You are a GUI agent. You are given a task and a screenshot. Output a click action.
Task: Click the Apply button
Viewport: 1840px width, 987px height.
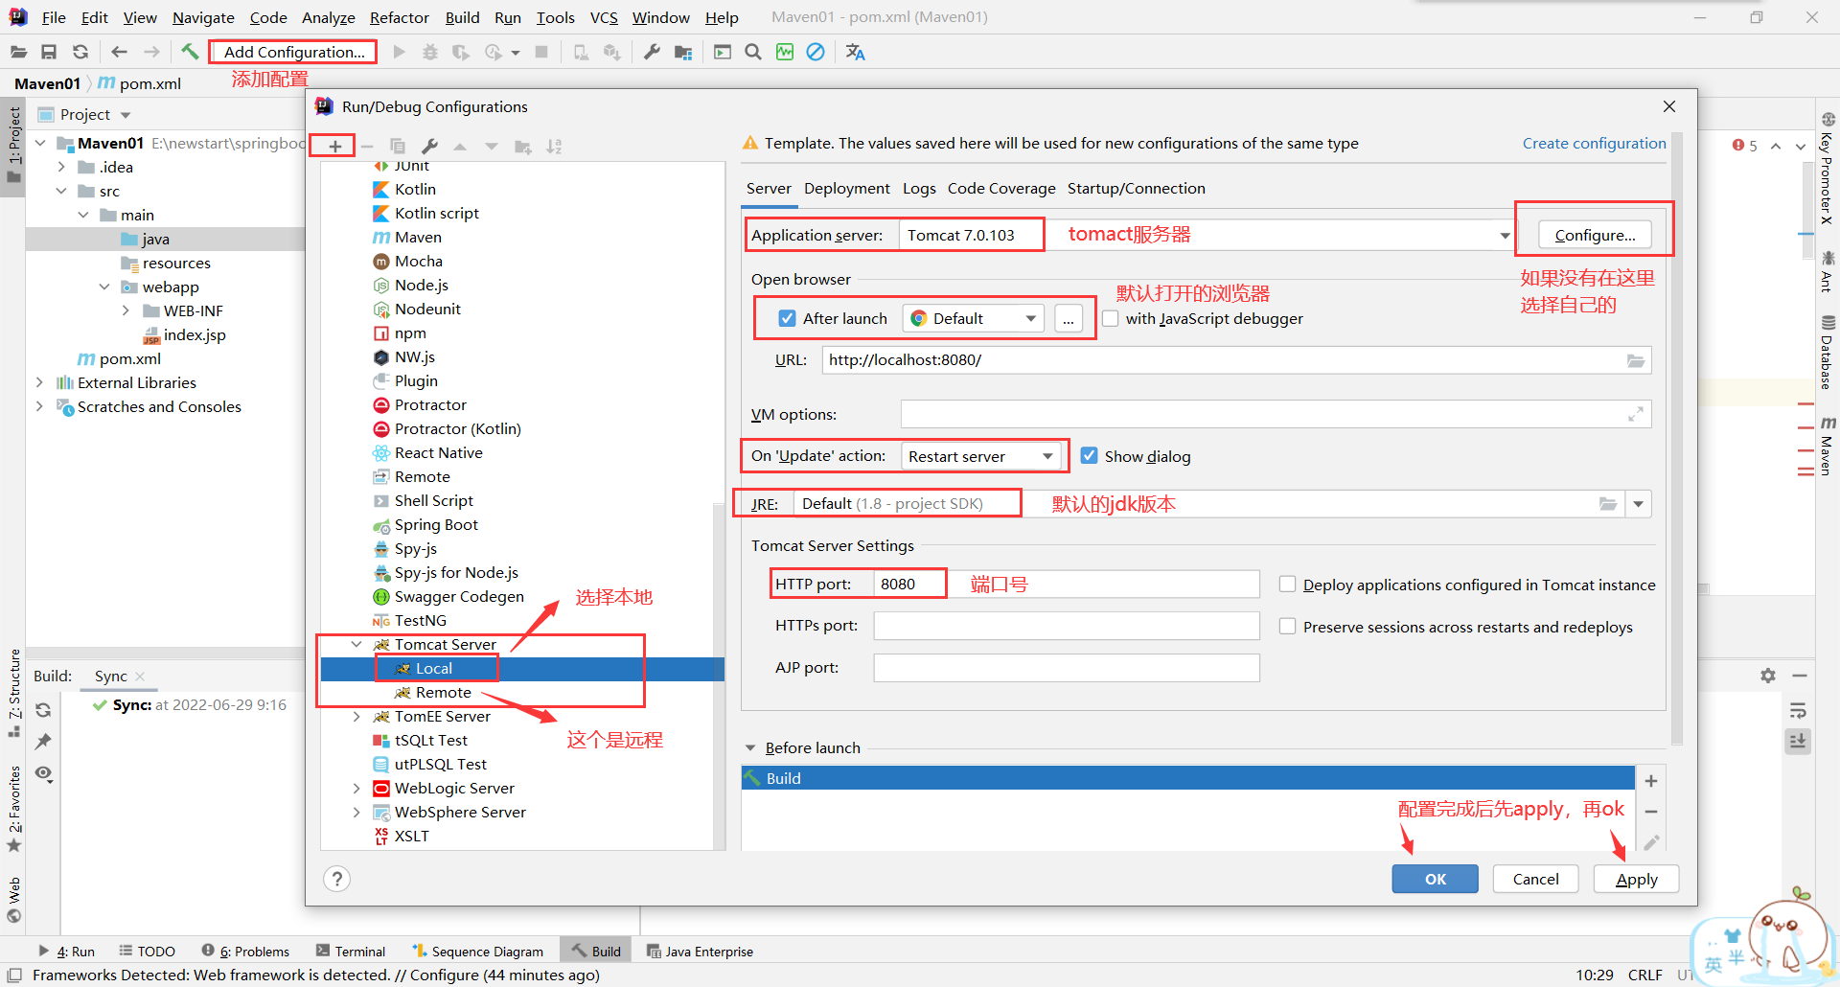(x=1636, y=879)
